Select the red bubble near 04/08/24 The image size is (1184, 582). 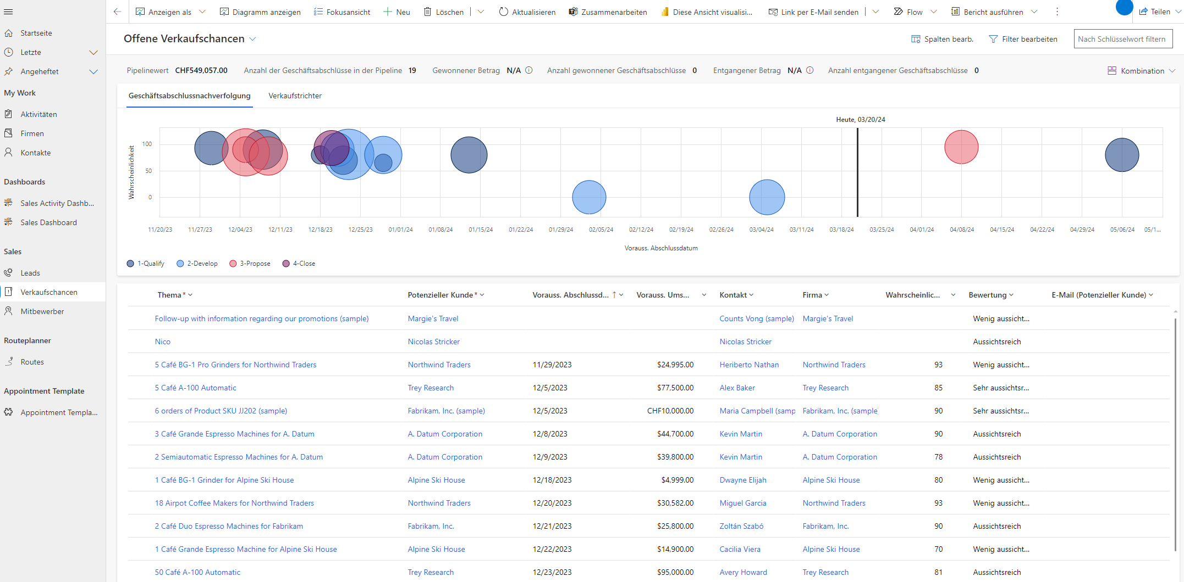click(961, 147)
